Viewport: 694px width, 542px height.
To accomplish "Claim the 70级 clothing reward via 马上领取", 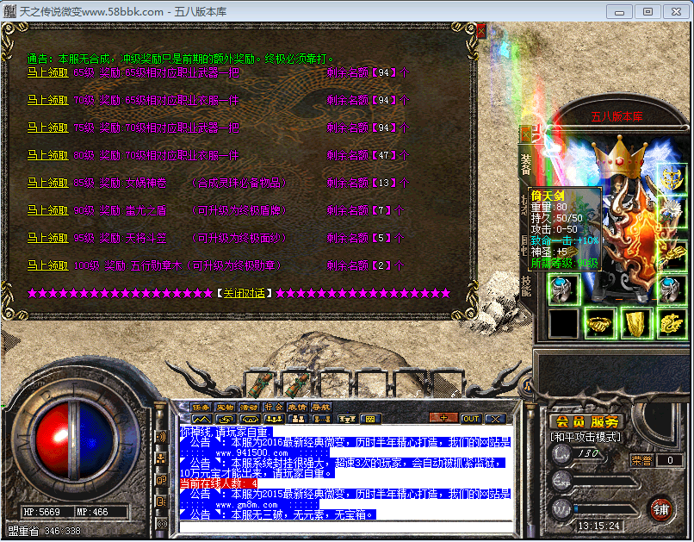I will 48,100.
